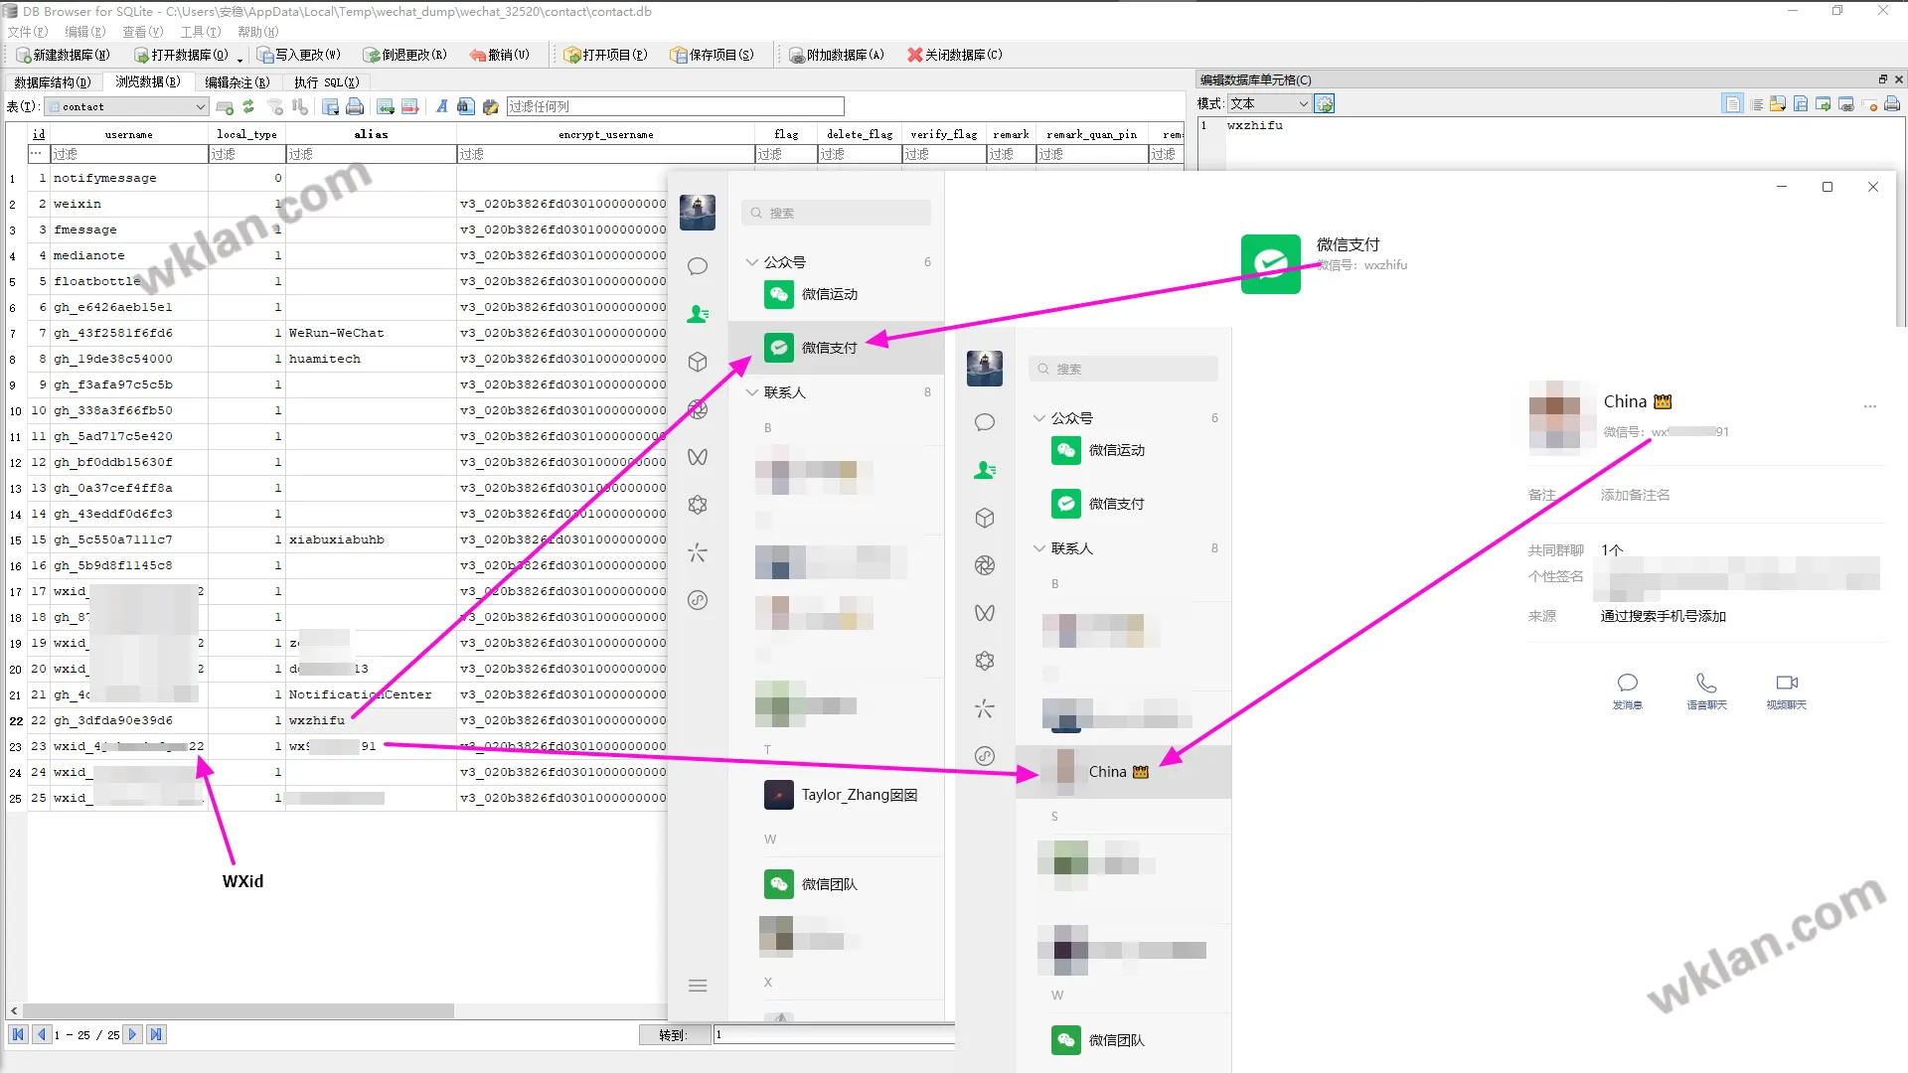Screen dimensions: 1908x1073
Task: Click the green refresh table data icon
Action: pos(248,106)
